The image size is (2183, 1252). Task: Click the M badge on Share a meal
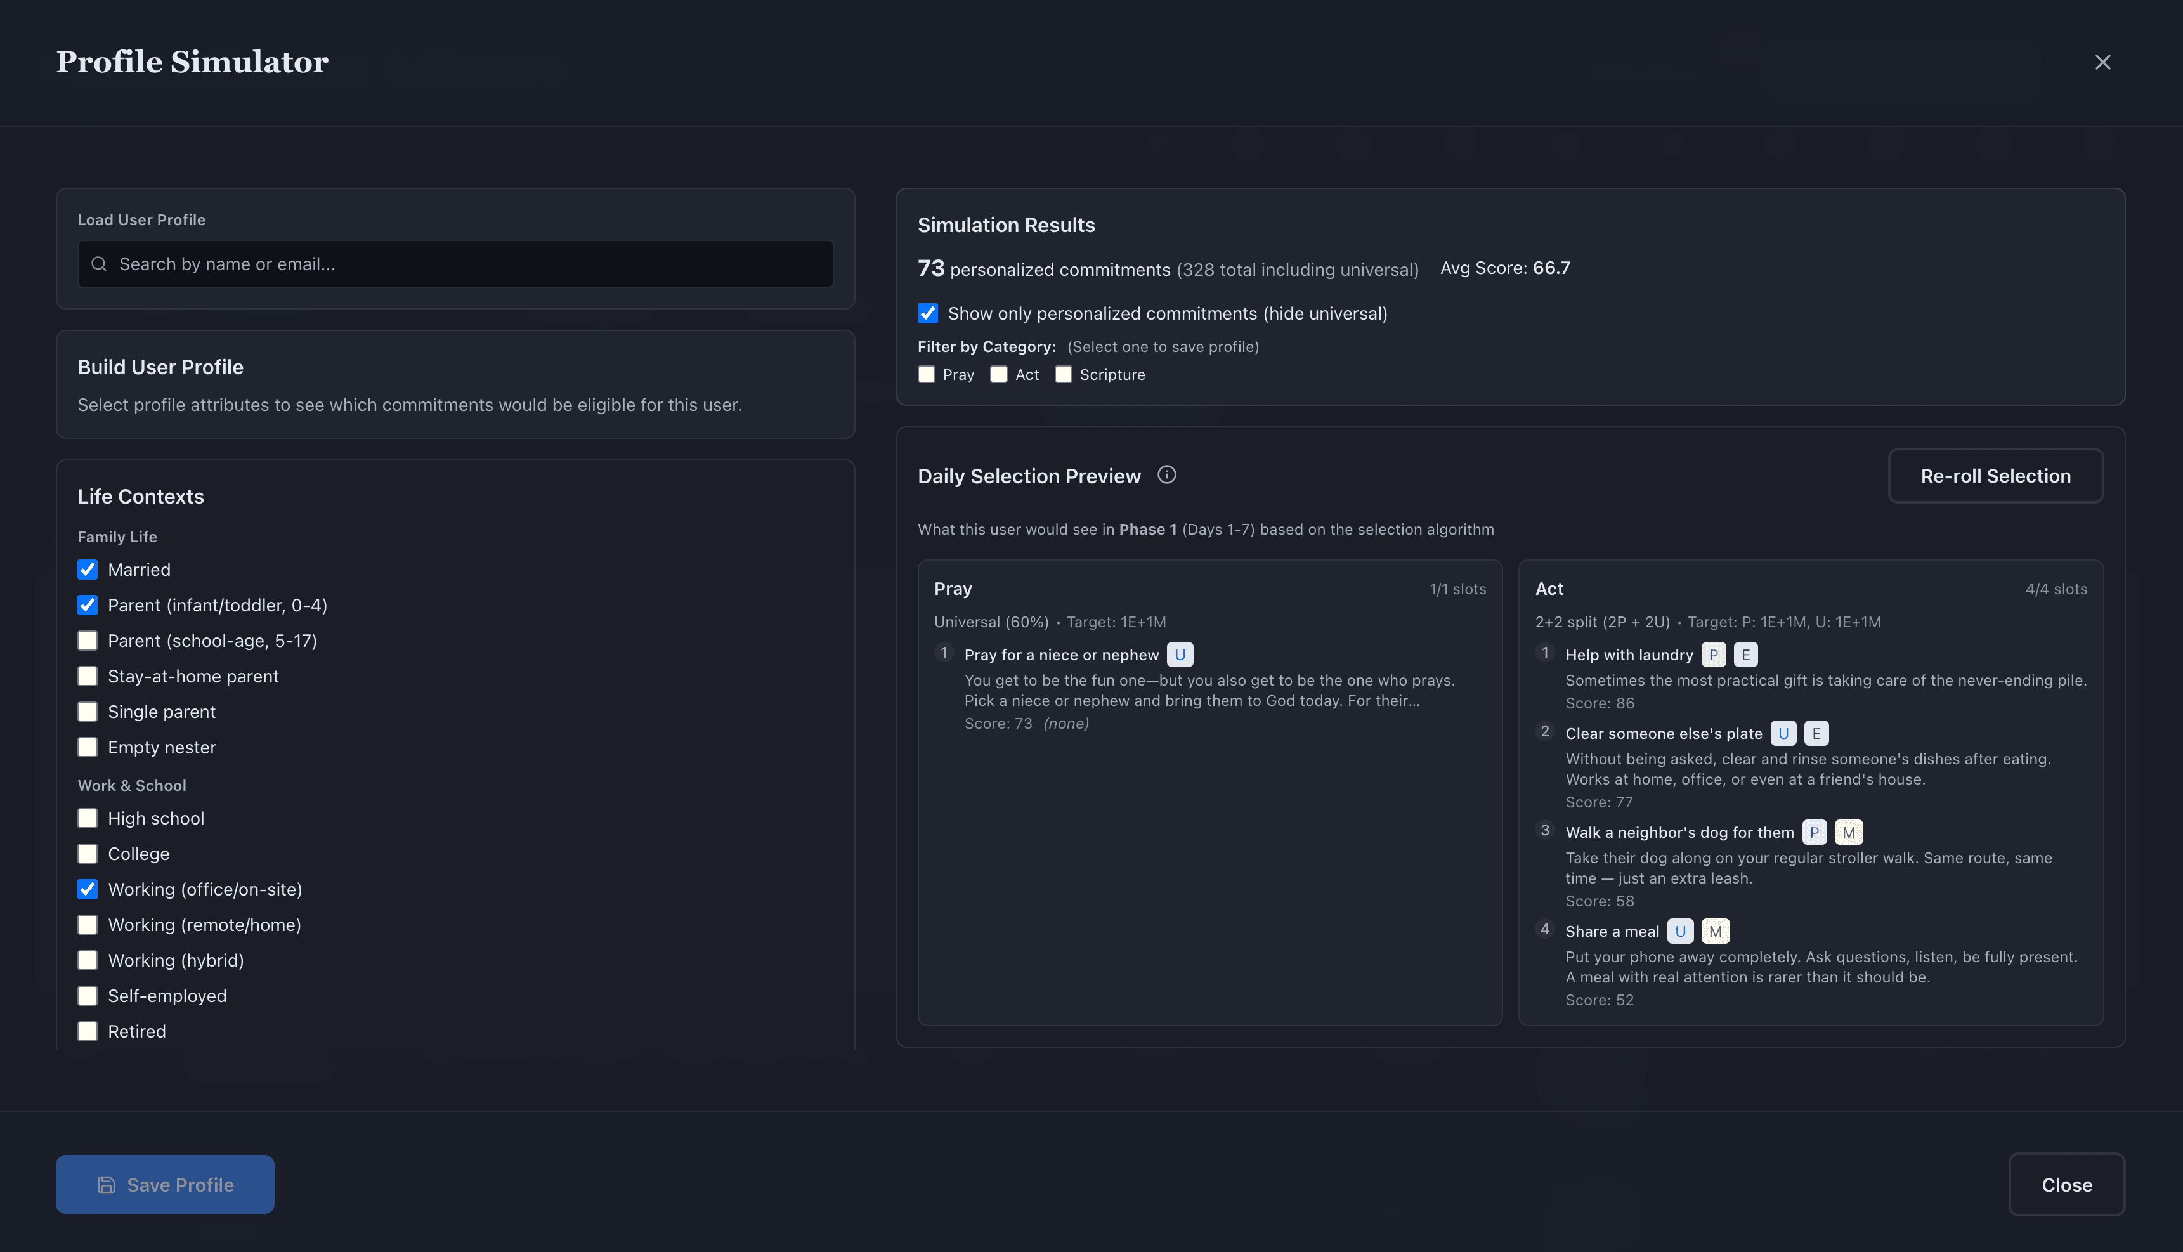tap(1714, 930)
